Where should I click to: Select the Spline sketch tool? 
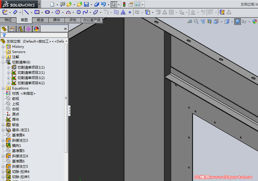(85, 12)
